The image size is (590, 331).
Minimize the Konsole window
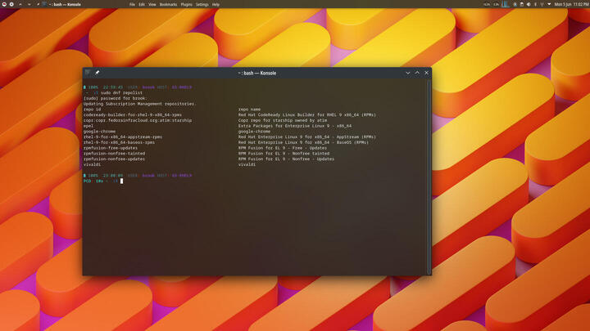click(x=408, y=73)
